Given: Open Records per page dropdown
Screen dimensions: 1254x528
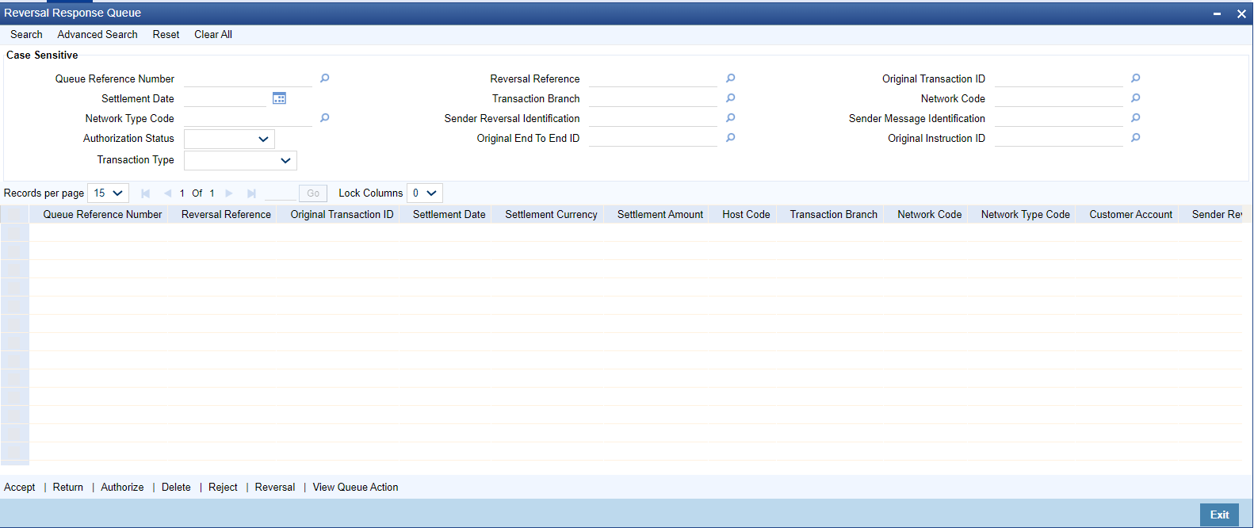Looking at the screenshot, I should [108, 193].
